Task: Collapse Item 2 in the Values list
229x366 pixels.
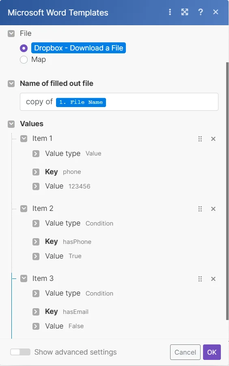Action: 24,209
